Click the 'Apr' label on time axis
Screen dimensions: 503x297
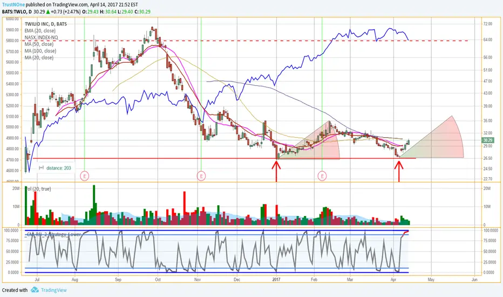pos(393,280)
